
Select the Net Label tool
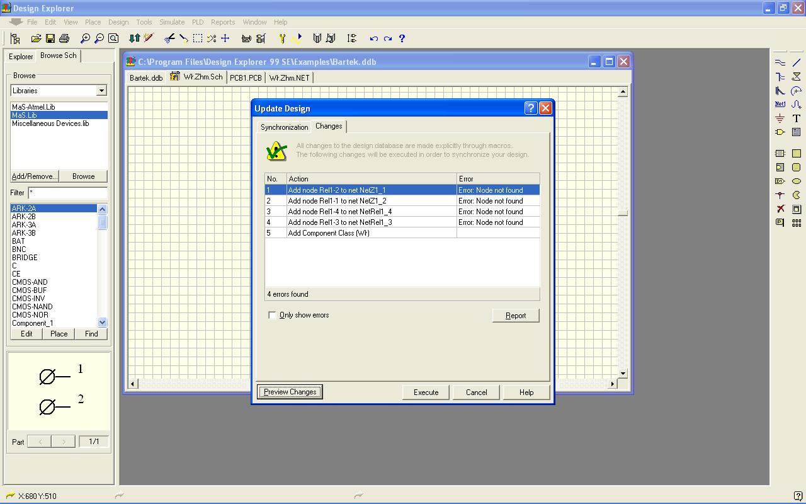coord(780,104)
